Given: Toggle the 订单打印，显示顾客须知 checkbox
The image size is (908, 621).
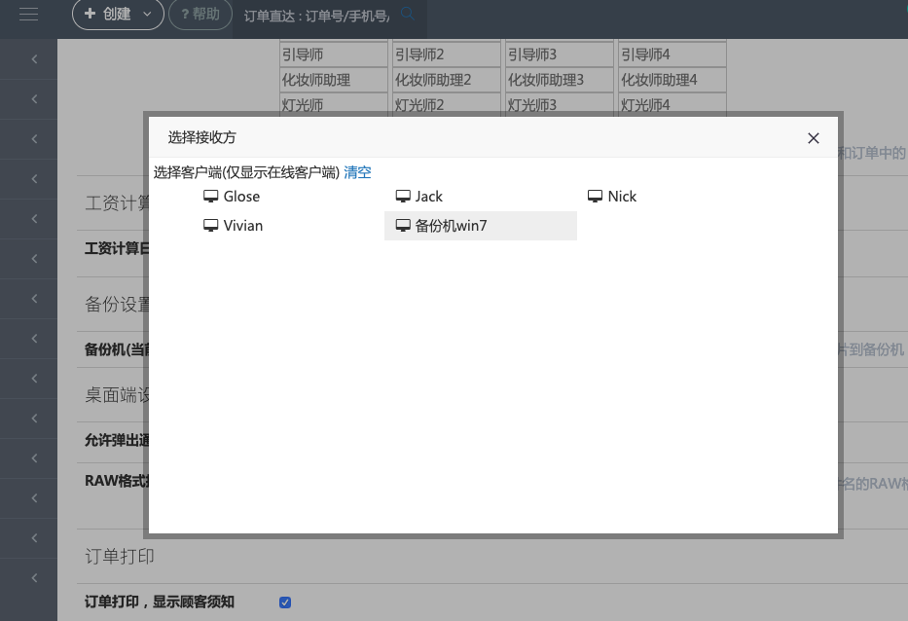Looking at the screenshot, I should (285, 603).
